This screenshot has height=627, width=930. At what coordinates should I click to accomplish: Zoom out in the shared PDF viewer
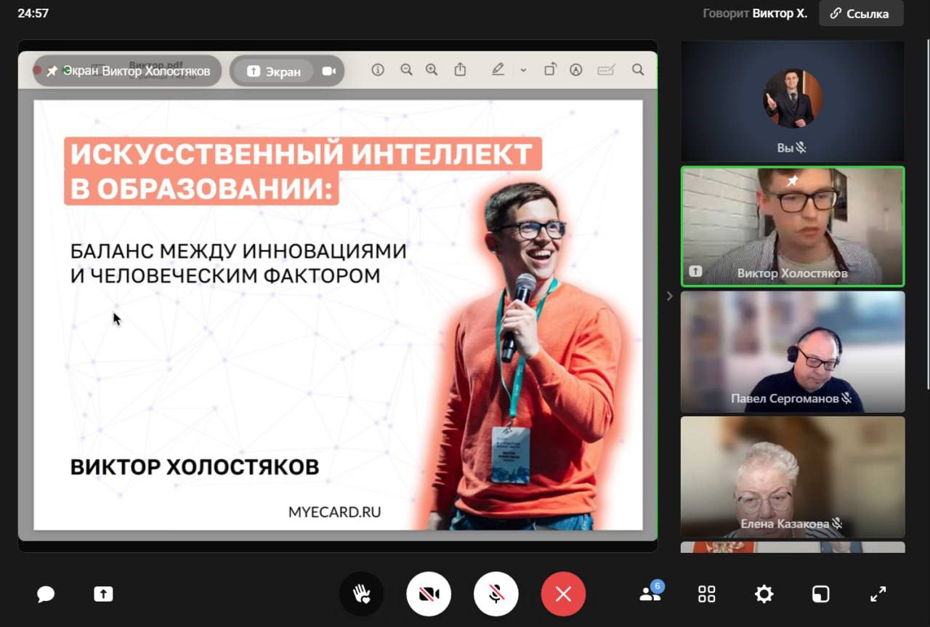406,70
